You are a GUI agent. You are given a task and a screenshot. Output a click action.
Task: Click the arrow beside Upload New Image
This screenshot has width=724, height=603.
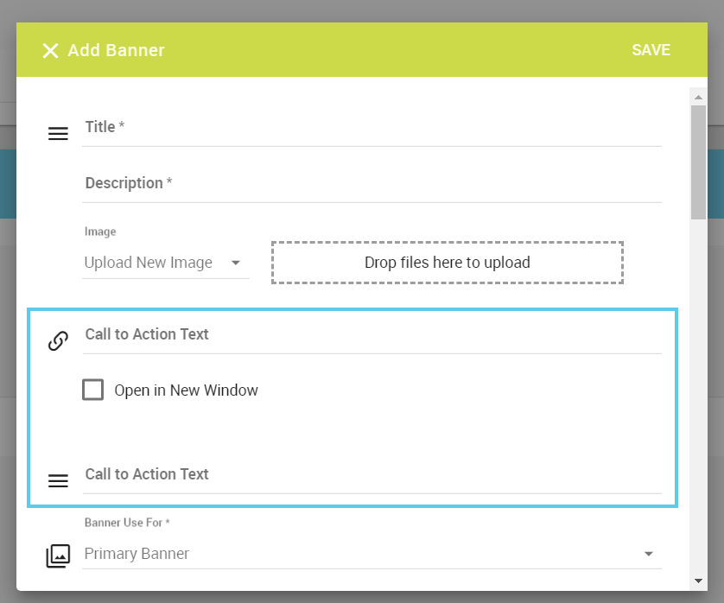[236, 263]
